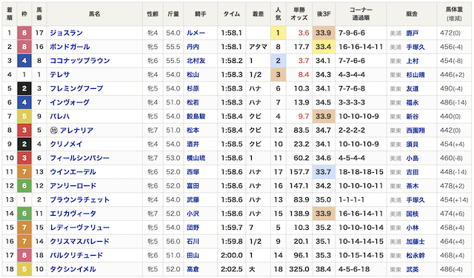The height and width of the screenshot is (278, 474).
Task: Click the odds value 325.0
Action: pyautogui.click(x=299, y=269)
